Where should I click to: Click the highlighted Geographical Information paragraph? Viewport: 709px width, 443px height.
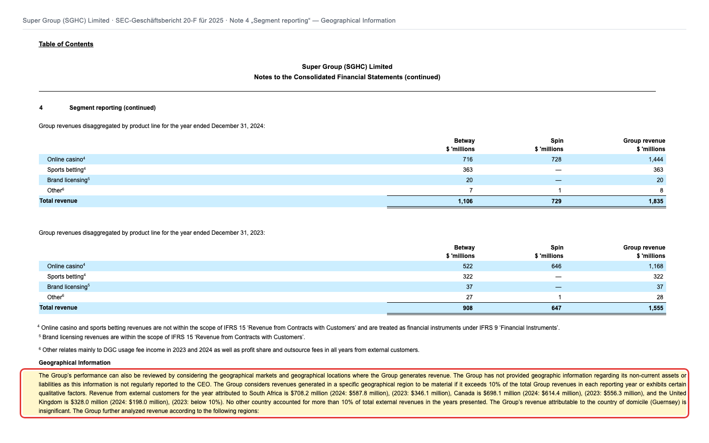coord(354,393)
